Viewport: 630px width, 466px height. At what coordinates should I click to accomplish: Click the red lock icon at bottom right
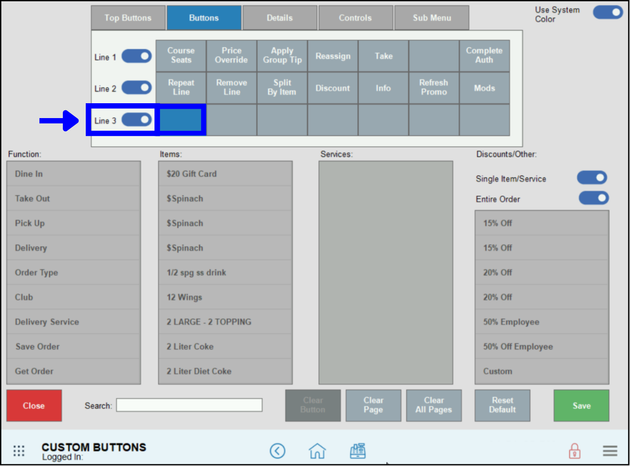pyautogui.click(x=575, y=451)
